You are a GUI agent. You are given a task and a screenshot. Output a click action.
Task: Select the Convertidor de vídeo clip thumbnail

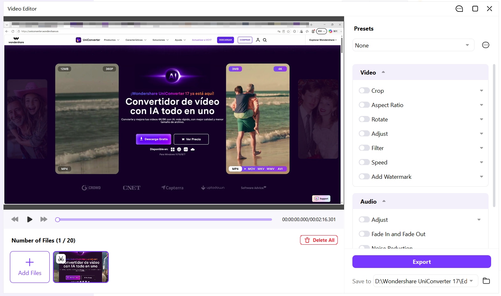pyautogui.click(x=81, y=267)
